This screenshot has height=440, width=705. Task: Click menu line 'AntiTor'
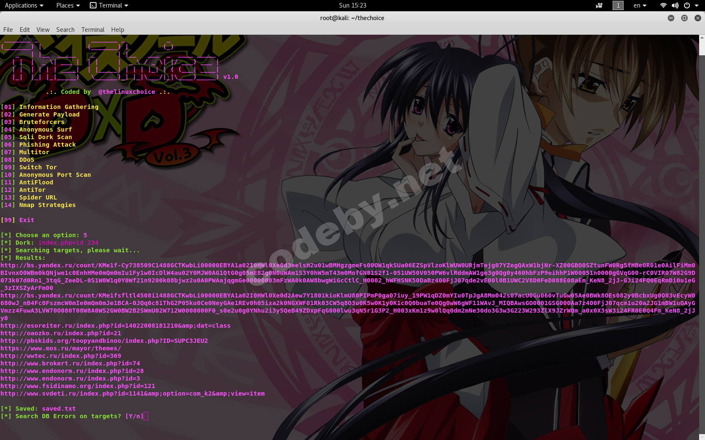click(23, 190)
